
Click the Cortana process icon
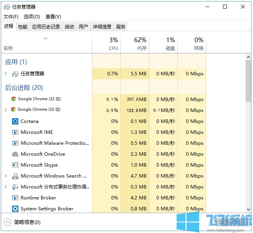(15, 121)
